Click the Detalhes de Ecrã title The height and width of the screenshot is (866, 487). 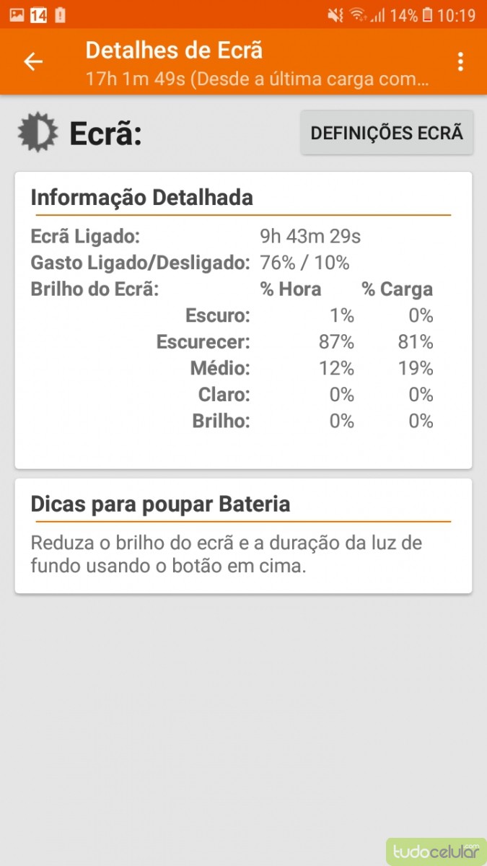(174, 51)
